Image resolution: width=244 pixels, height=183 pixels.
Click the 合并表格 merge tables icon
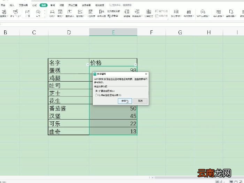189,12
